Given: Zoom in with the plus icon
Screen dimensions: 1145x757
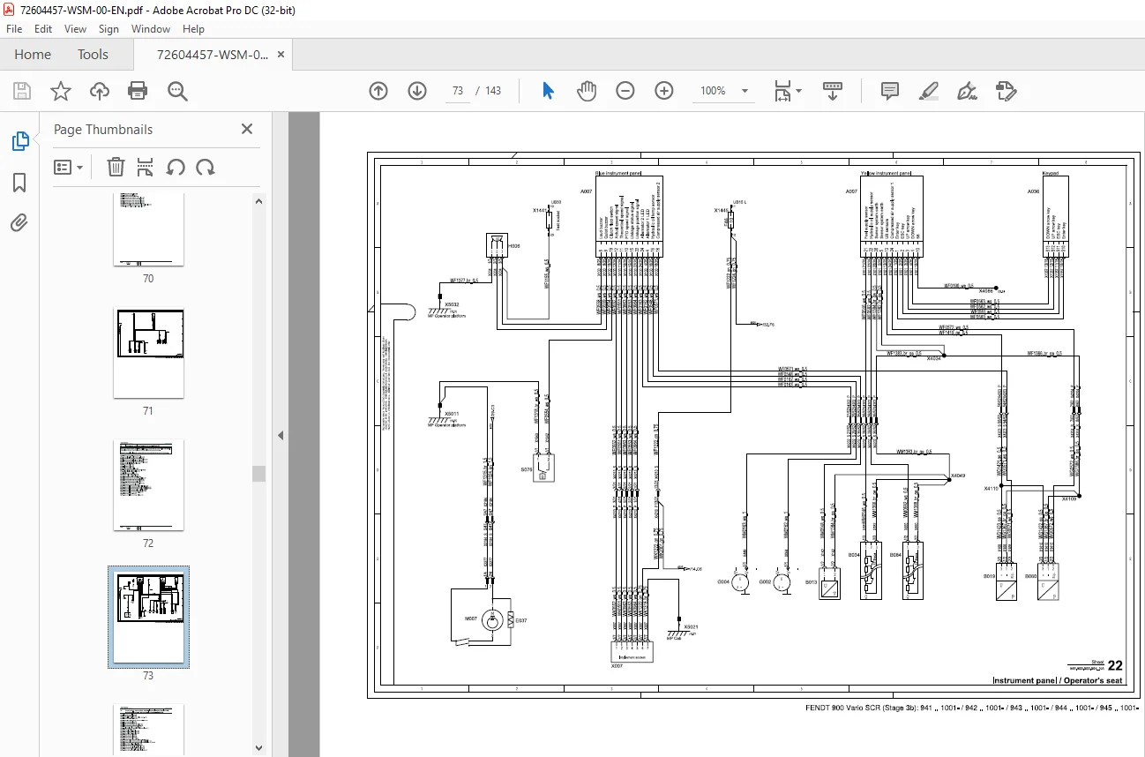Looking at the screenshot, I should (664, 91).
